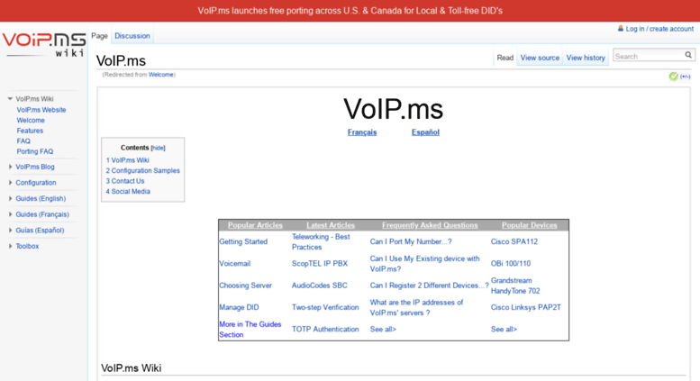Click the Latest Articles column header
The height and width of the screenshot is (381, 700).
pos(331,225)
